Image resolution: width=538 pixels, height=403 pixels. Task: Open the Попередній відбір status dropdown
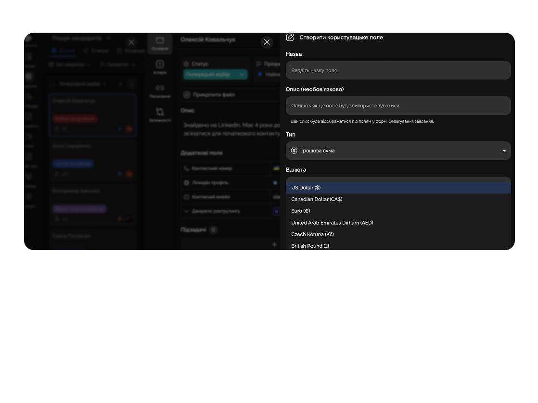tap(215, 75)
